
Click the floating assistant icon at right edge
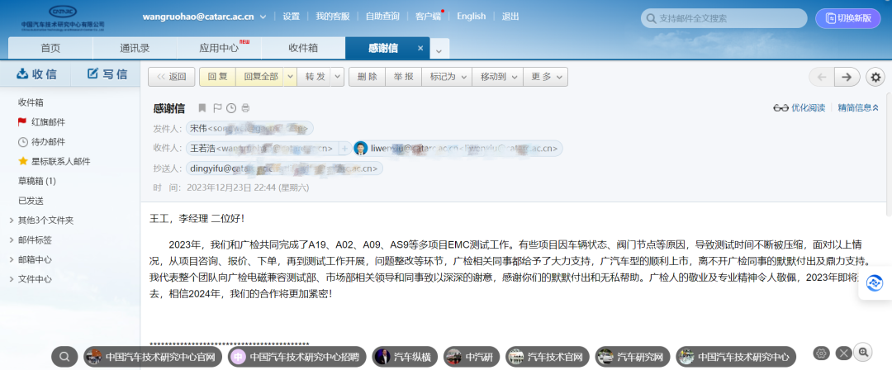pyautogui.click(x=875, y=283)
